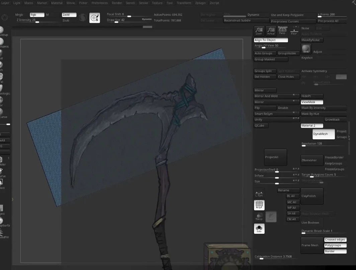
Task: Toggle the L.Sym local symmetry icon
Action: [259, 193]
